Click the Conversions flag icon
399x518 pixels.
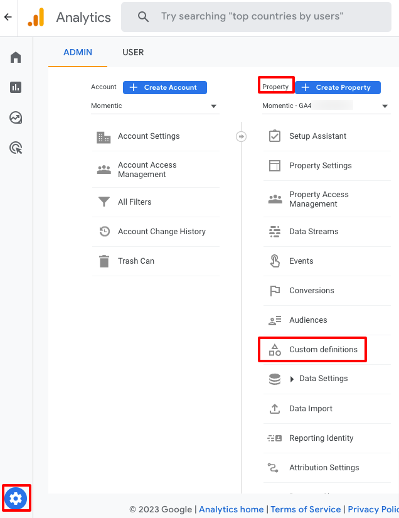[275, 291]
